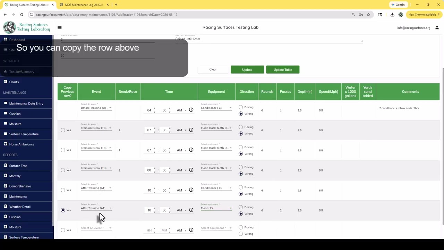Open a new browser tab

116,5
